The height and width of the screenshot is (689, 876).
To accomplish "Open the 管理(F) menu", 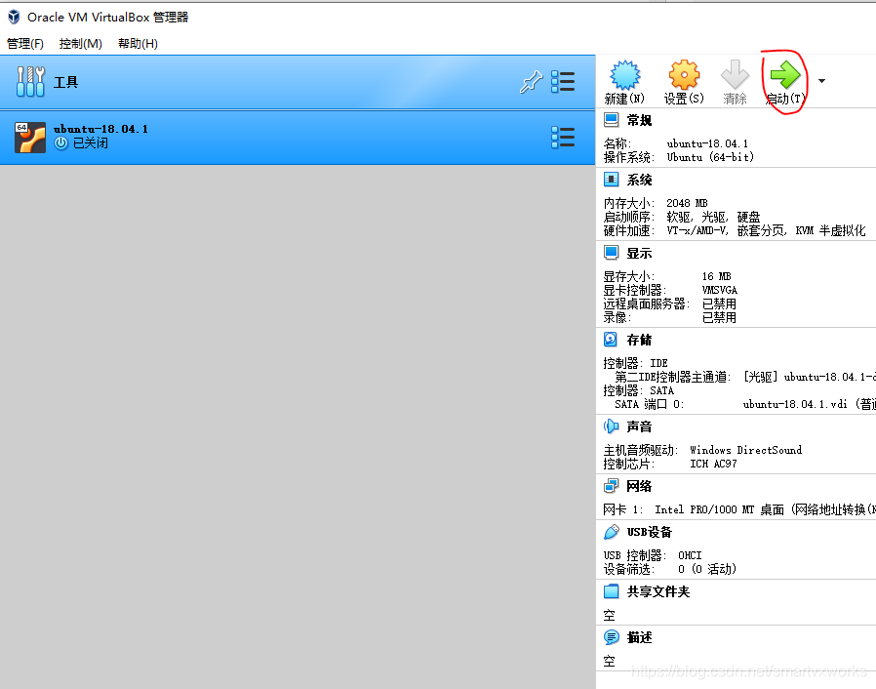I will [x=25, y=44].
